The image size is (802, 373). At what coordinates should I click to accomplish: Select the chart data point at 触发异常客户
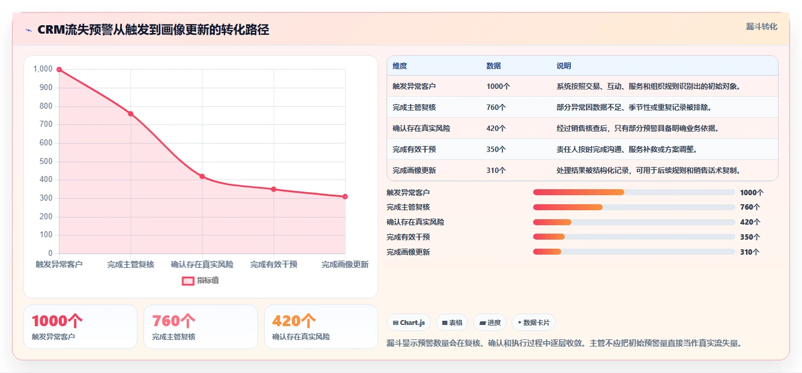(59, 70)
